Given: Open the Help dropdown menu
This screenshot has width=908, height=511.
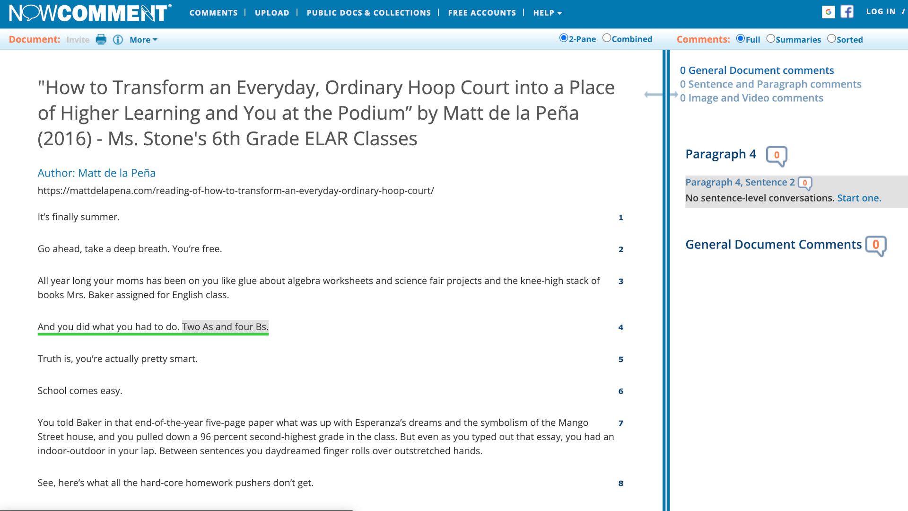Looking at the screenshot, I should [x=547, y=13].
